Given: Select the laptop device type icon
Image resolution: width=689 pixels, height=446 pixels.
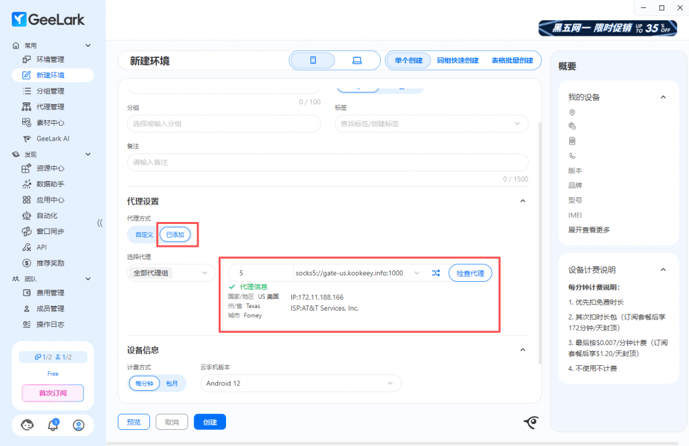Looking at the screenshot, I should pos(357,61).
